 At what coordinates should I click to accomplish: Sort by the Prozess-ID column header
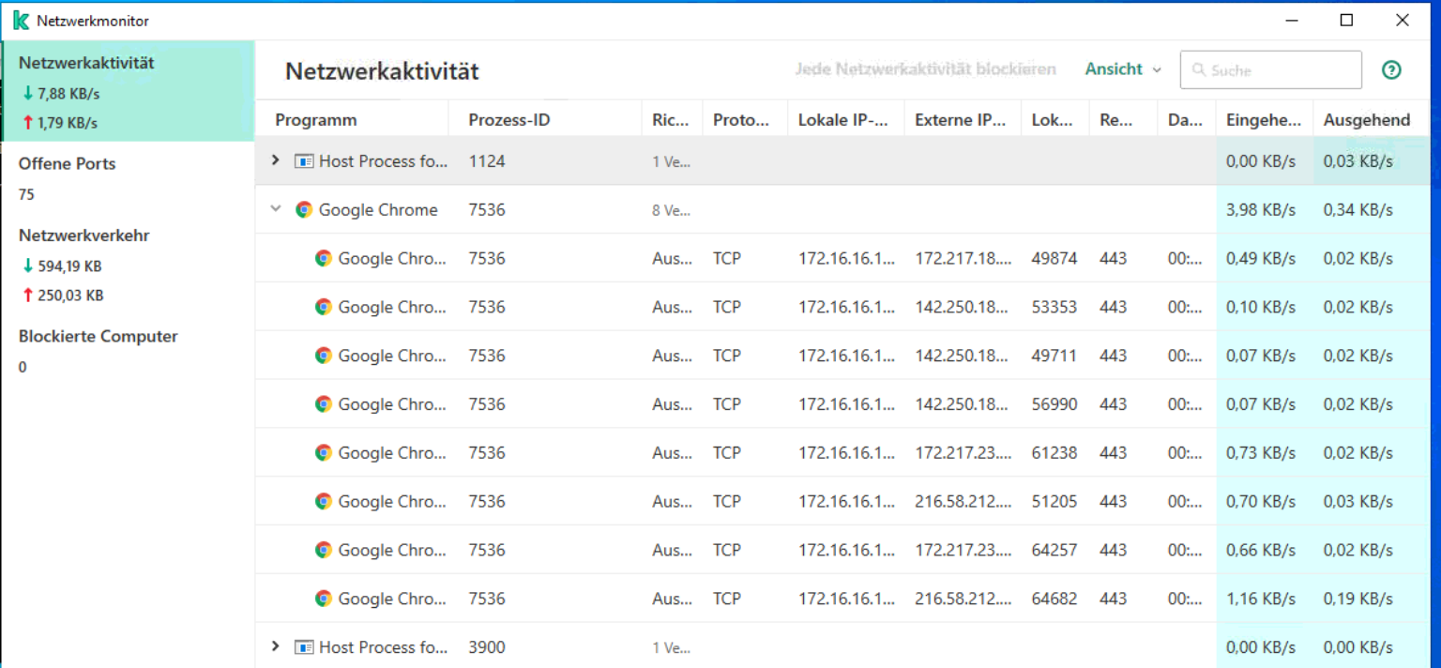509,120
